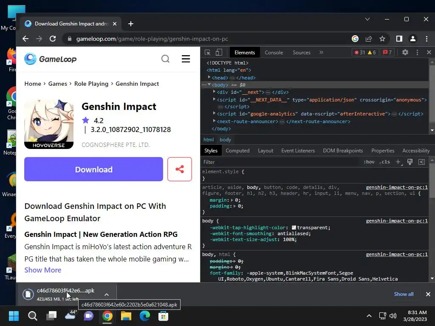Screen dimensions: 435x326
Task: Bookmark this page star icon
Action: point(382,39)
